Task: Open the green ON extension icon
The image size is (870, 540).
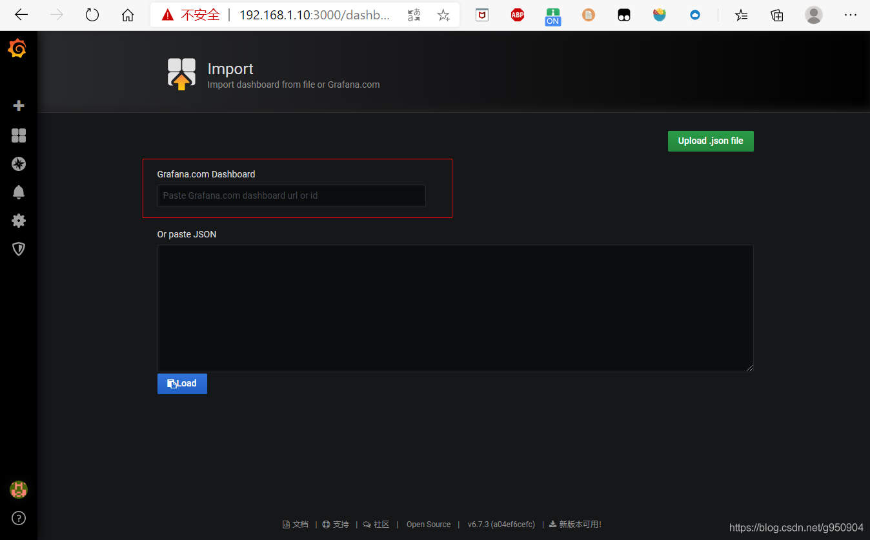Action: tap(553, 16)
